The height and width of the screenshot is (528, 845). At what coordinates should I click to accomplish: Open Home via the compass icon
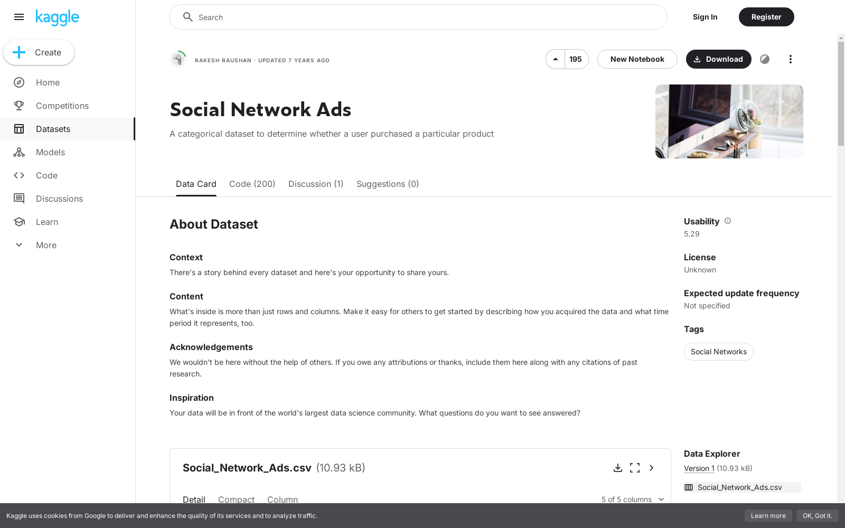click(19, 82)
